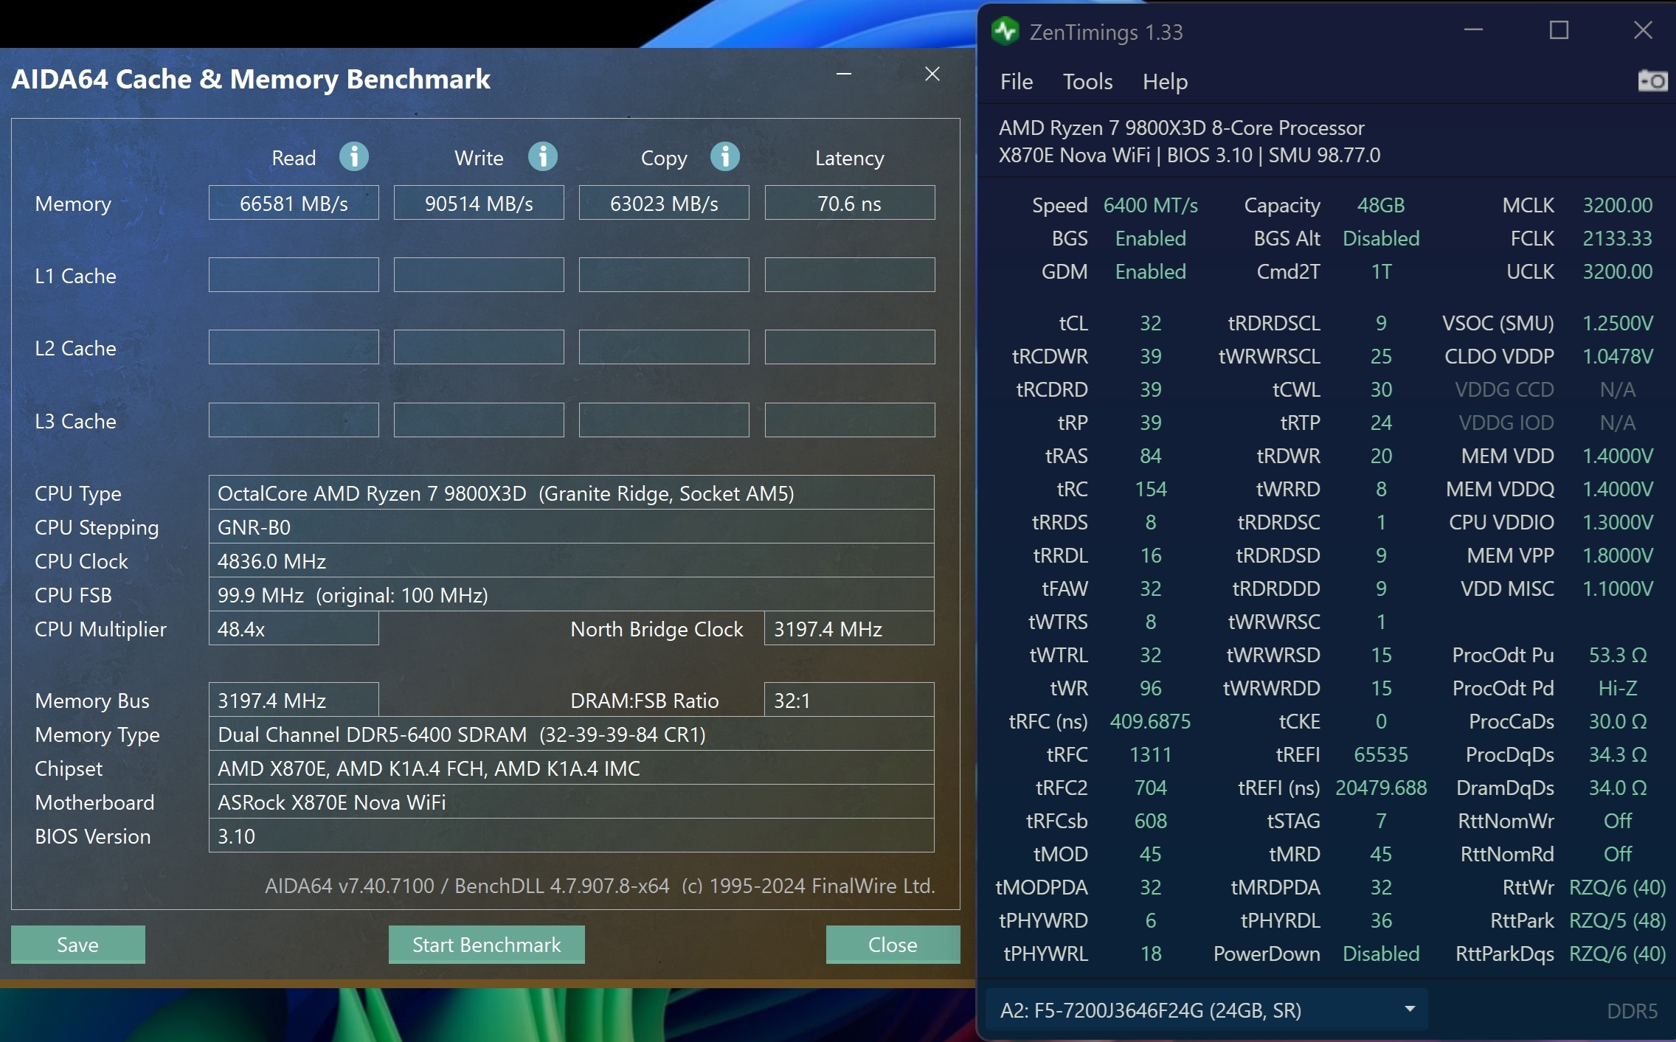
Task: Minimize the AIDA64 benchmark window
Action: [x=844, y=74]
